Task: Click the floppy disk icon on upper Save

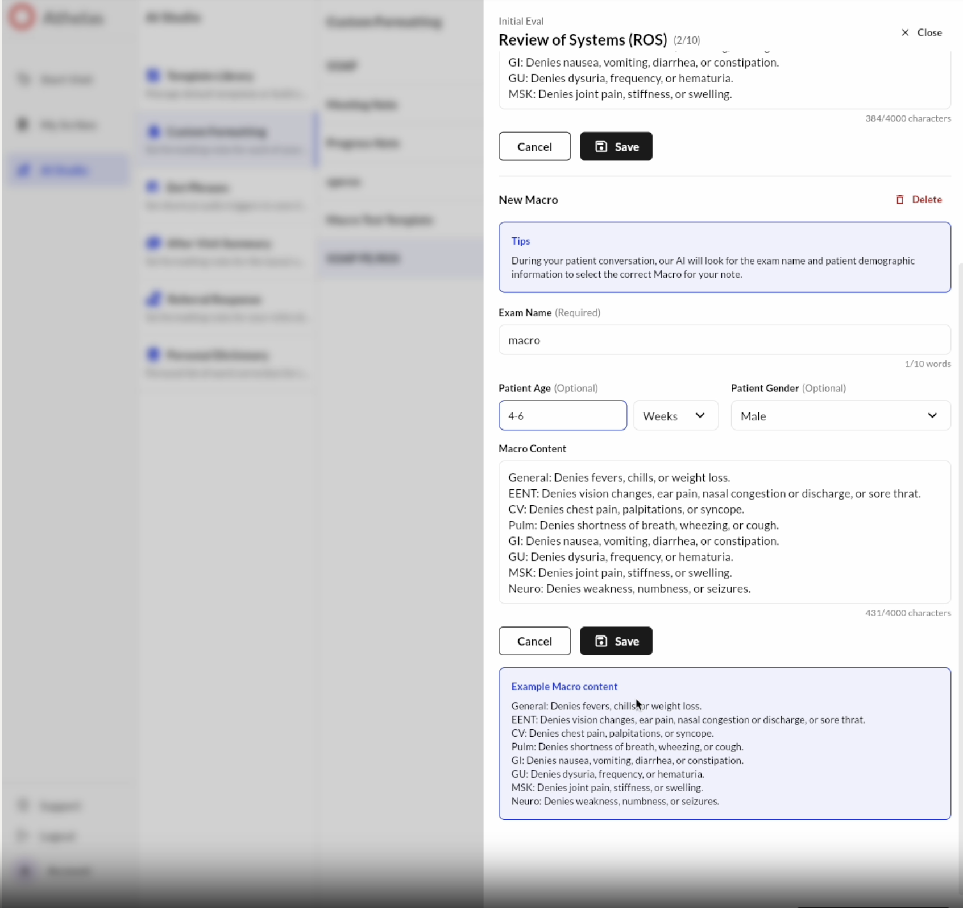Action: pos(601,146)
